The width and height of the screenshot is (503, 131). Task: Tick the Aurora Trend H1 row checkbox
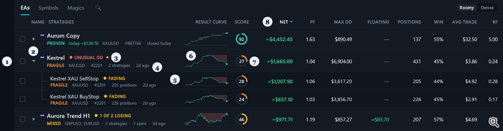point(22,119)
